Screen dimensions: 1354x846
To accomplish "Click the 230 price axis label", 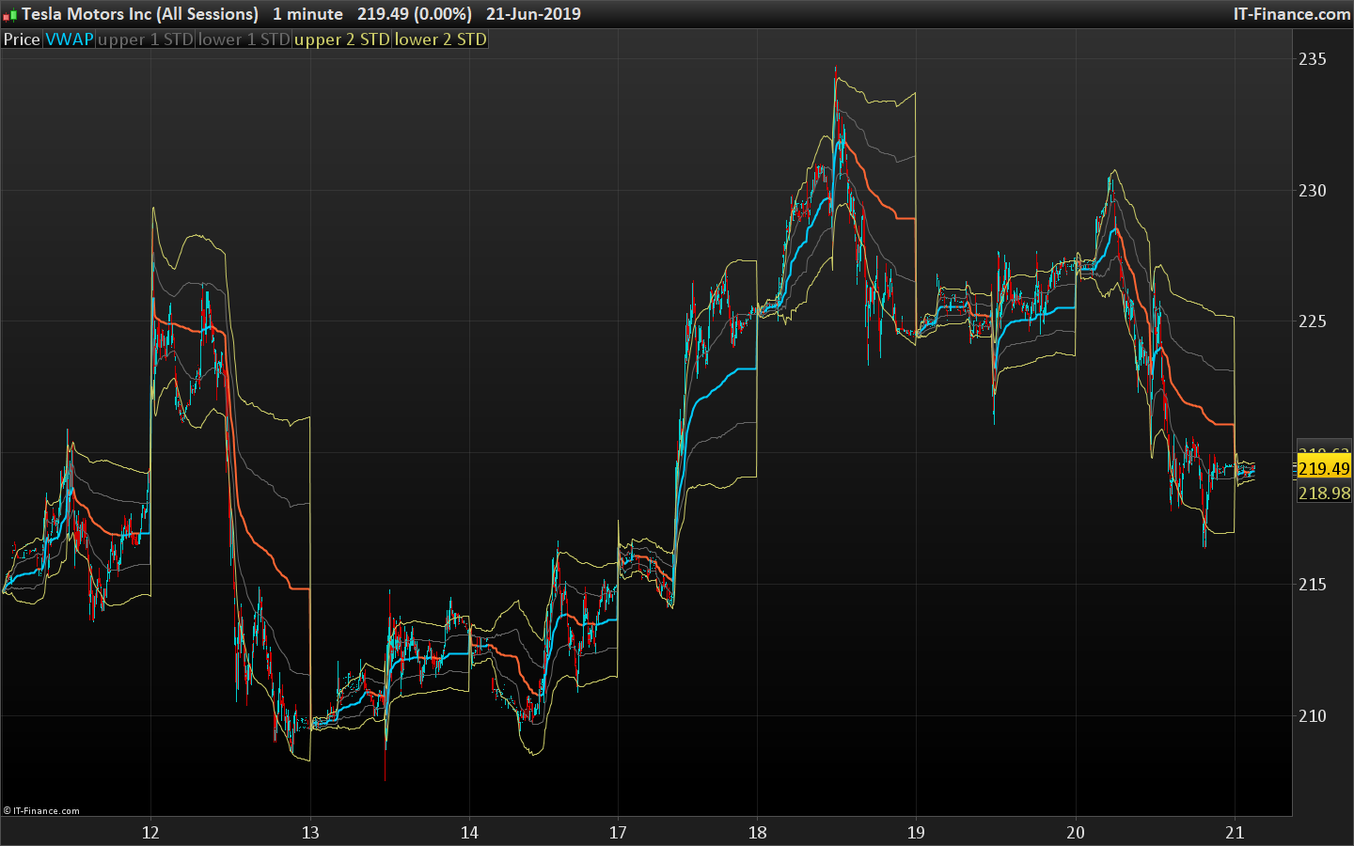I will [x=1313, y=191].
